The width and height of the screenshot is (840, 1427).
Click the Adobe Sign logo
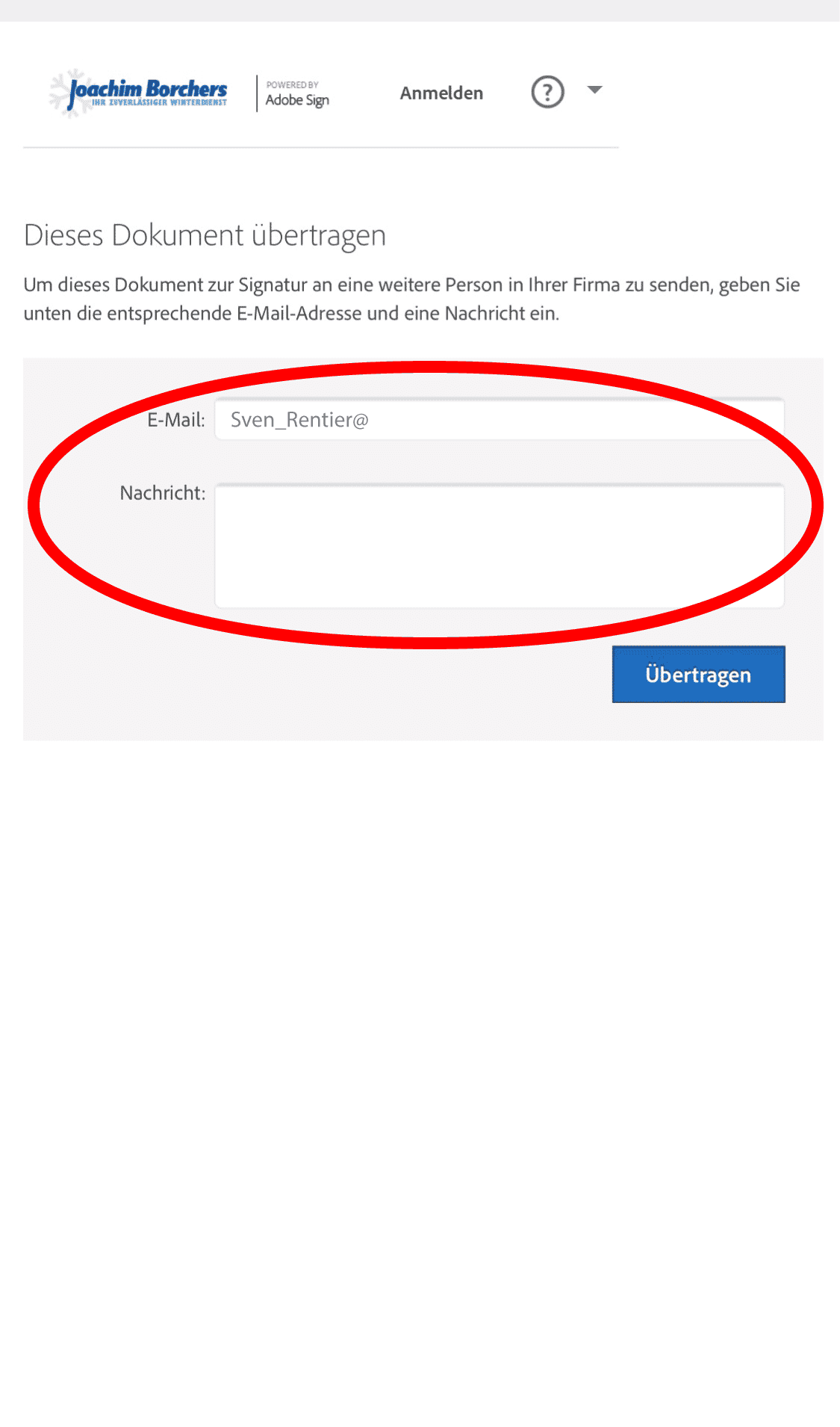[x=297, y=94]
